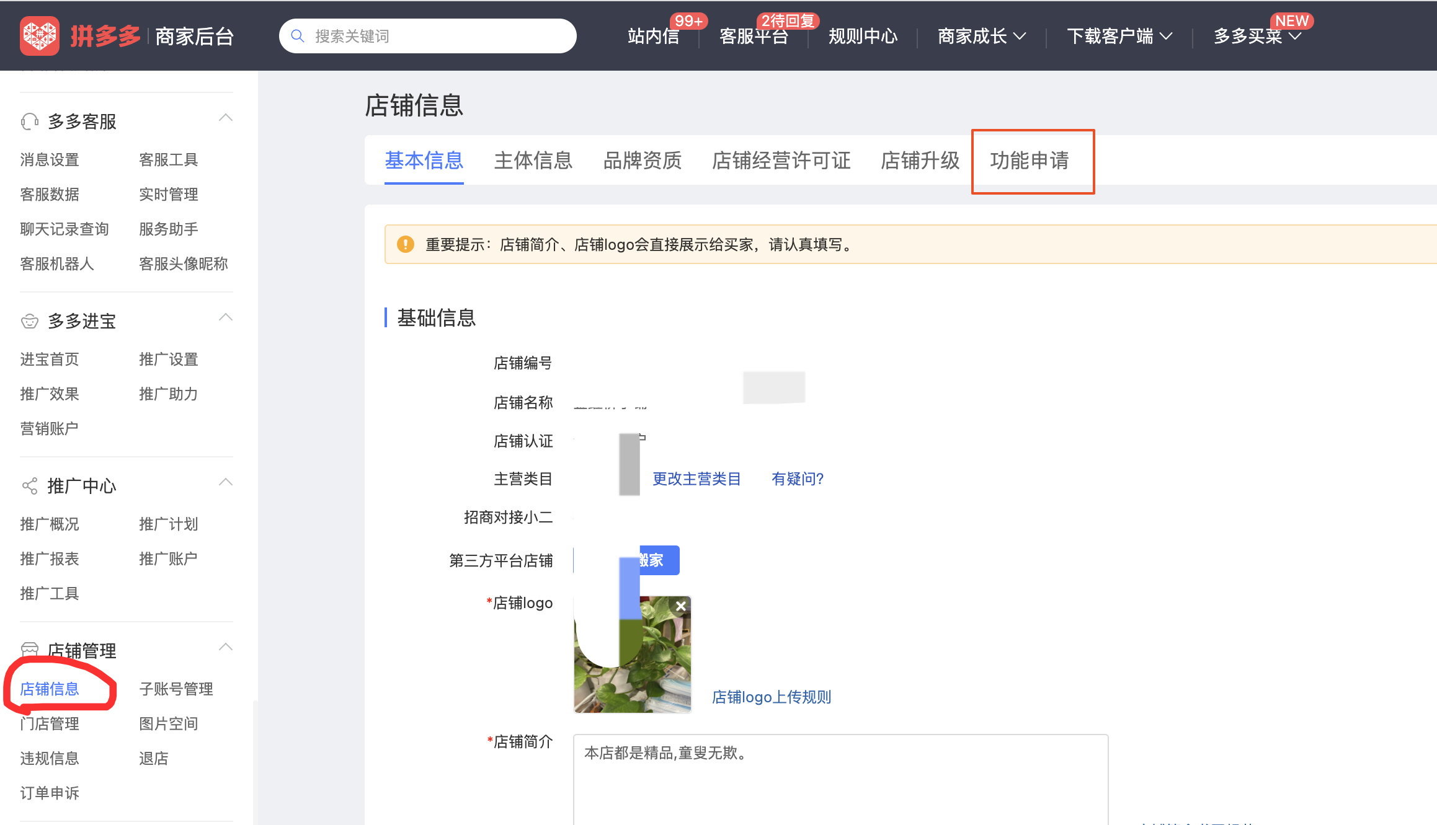Click the search magnifier icon
1437x825 pixels.
[x=298, y=35]
